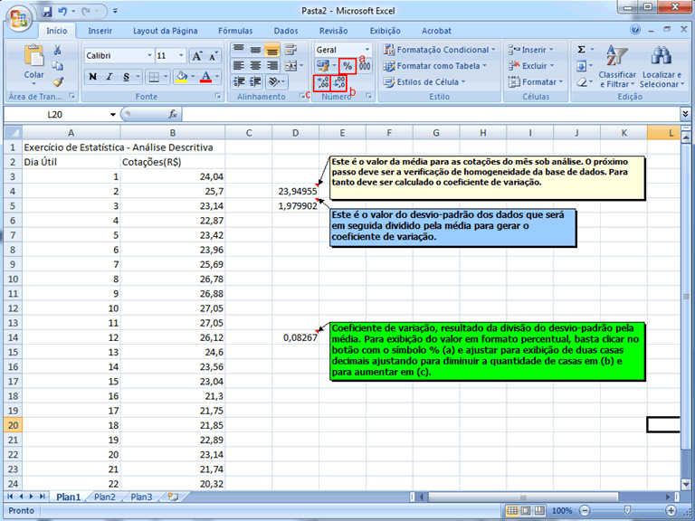Open the Fórmulas ribbon tab
The image size is (695, 521).
235,31
